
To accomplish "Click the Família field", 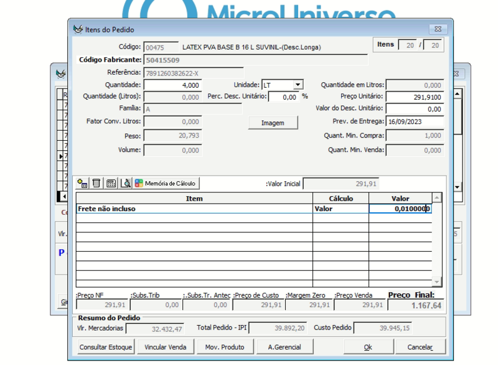I will (x=193, y=109).
